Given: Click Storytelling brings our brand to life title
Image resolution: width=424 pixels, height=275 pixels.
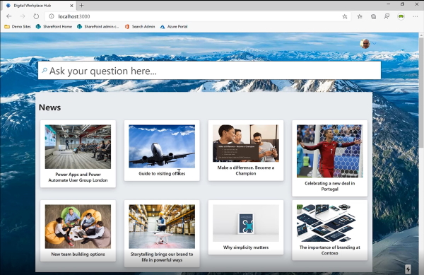Looking at the screenshot, I should coord(162,257).
